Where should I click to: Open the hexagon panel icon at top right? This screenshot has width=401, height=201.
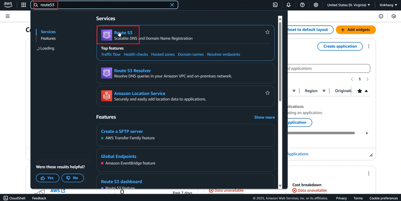pos(394,16)
